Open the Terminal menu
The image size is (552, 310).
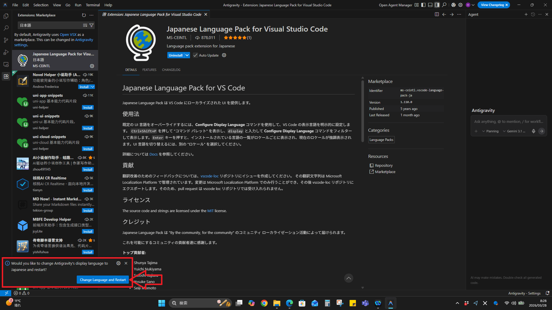click(x=93, y=5)
